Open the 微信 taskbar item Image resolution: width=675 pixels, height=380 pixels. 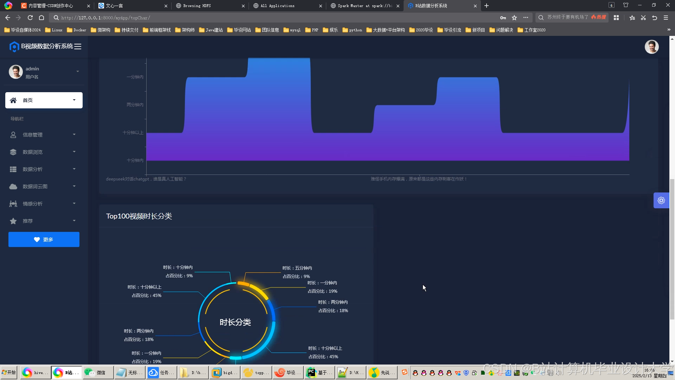(x=98, y=373)
